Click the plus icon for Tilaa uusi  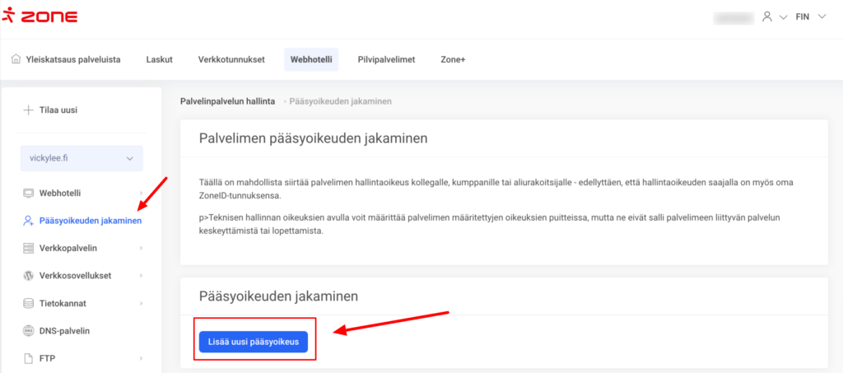click(28, 110)
